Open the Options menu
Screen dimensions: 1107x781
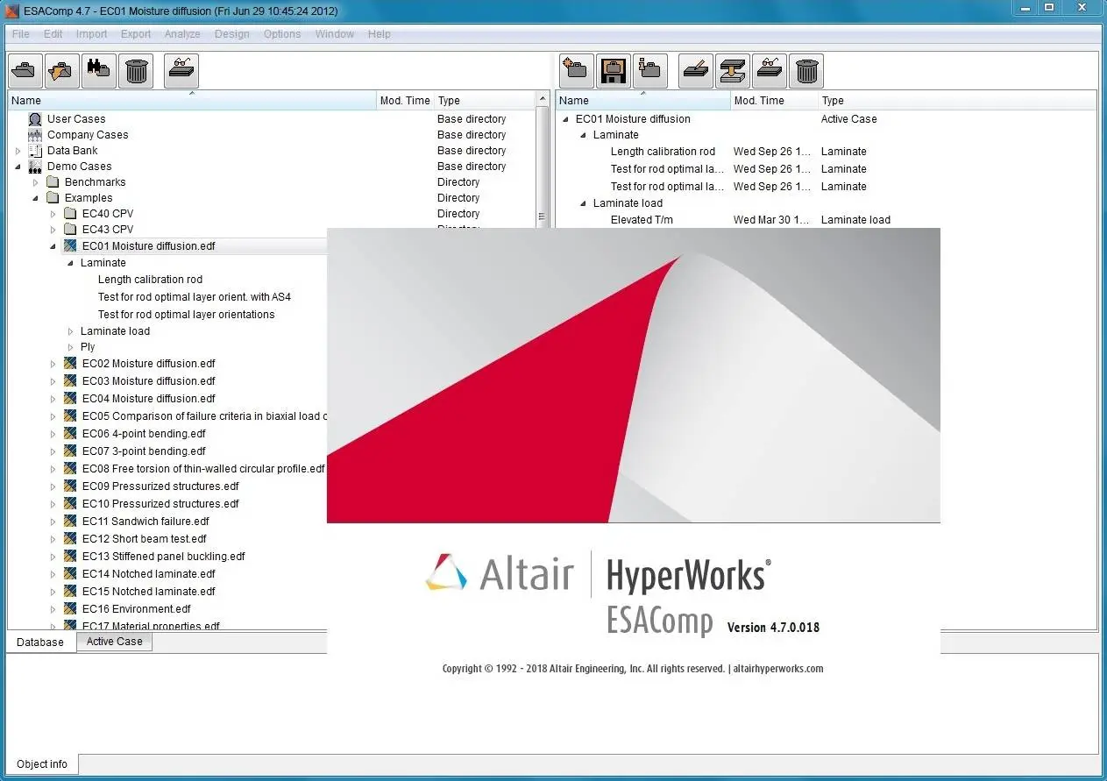click(x=282, y=34)
